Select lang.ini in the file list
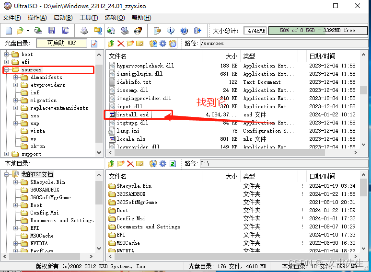The image size is (371, 272). [128, 131]
